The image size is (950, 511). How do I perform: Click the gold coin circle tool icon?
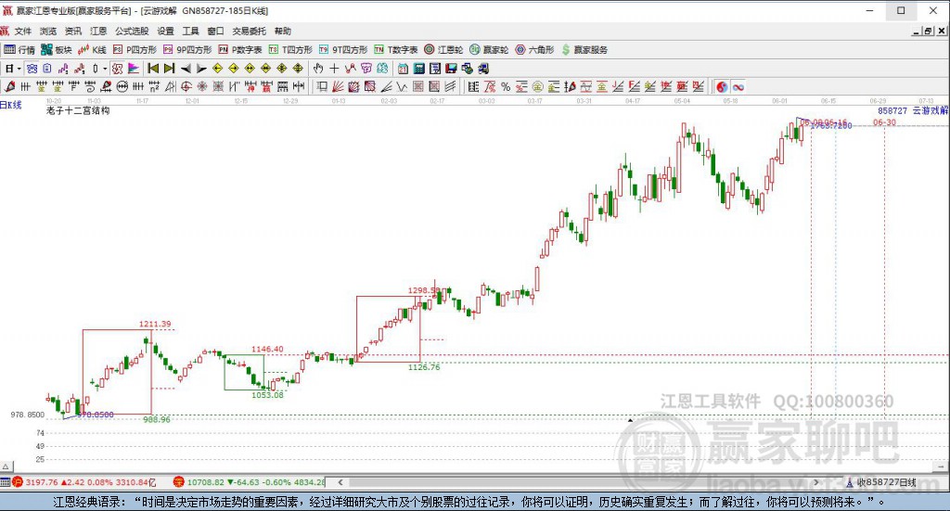537,86
